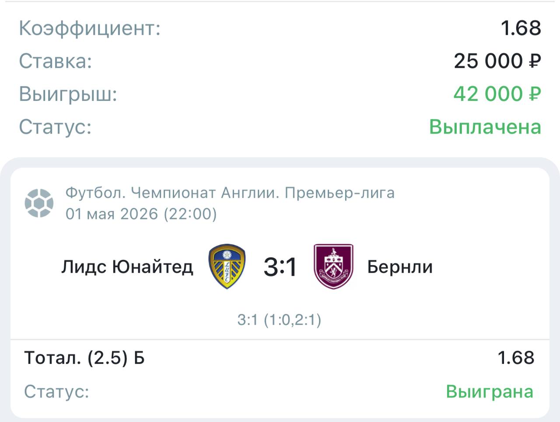Click the 25 000 ₽ stake amount
This screenshot has height=422, width=560.
tap(497, 61)
